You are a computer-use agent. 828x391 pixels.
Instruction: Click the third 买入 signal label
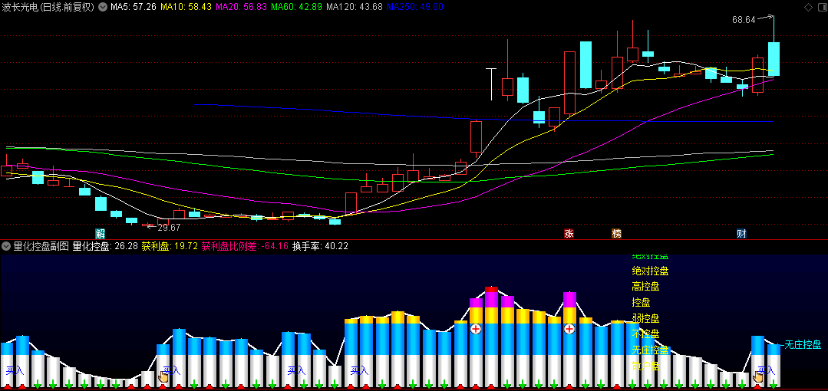296,370
